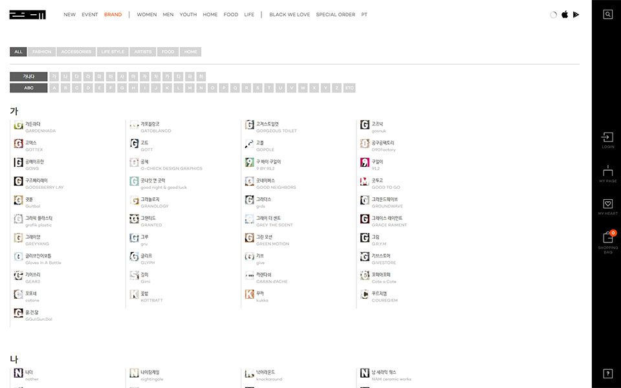The height and width of the screenshot is (388, 621).
Task: Filter brands by ACCESSORIES category
Action: [x=76, y=52]
